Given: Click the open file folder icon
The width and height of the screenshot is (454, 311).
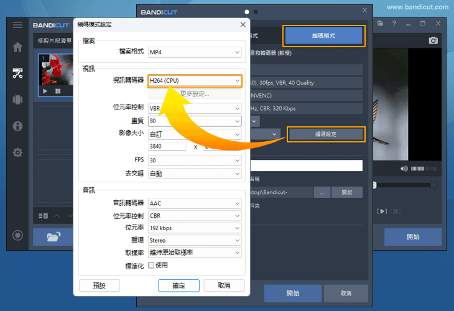Looking at the screenshot, I should click(54, 237).
